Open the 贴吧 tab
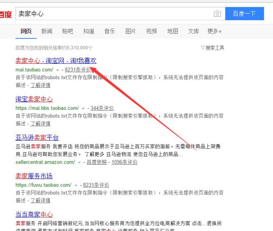The height and width of the screenshot is (231, 273). coord(67,31)
